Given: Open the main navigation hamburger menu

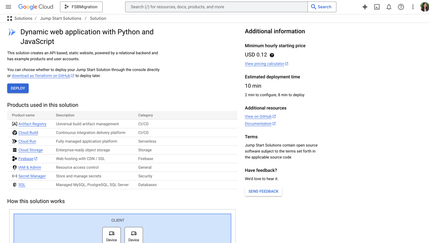Looking at the screenshot, I should (x=8, y=7).
